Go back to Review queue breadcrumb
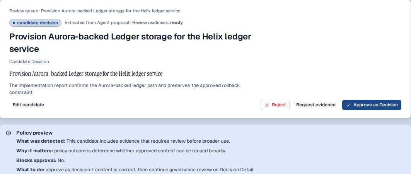This screenshot has height=174, width=411. pyautogui.click(x=24, y=11)
